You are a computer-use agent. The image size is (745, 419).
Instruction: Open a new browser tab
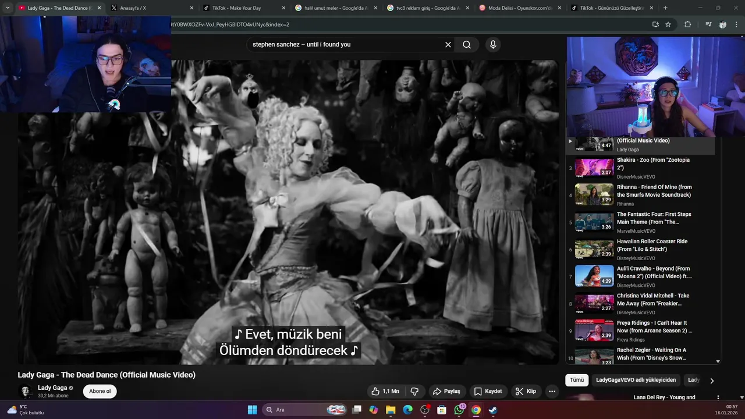pos(665,8)
